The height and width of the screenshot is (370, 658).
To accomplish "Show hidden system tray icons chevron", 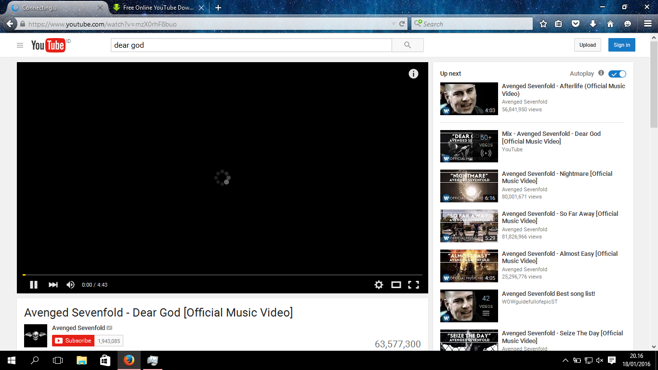I will (566, 360).
